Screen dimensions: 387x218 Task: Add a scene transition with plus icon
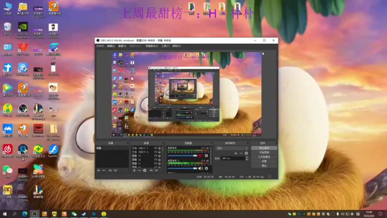point(236,153)
